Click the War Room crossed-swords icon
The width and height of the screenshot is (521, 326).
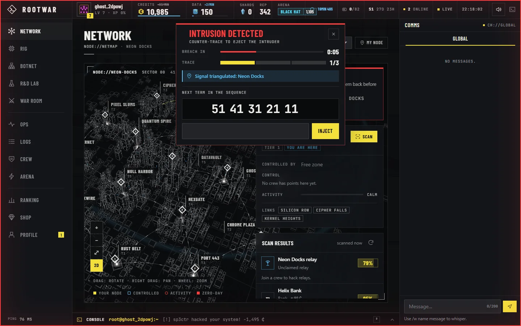click(x=12, y=101)
